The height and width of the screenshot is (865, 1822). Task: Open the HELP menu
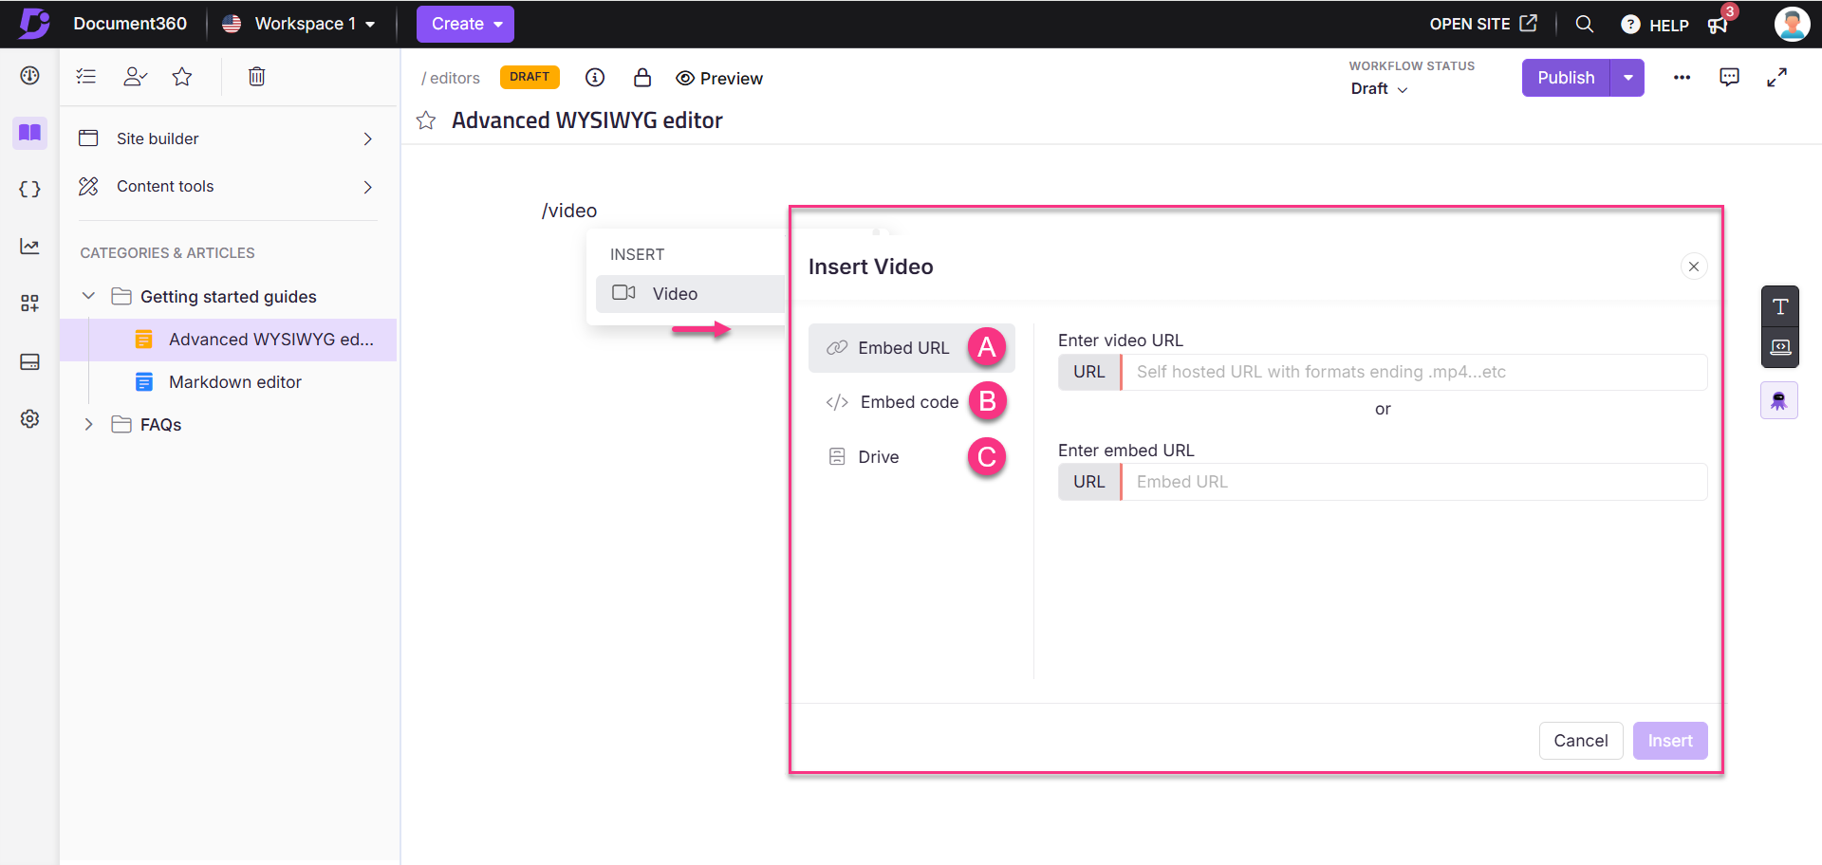click(x=1655, y=25)
